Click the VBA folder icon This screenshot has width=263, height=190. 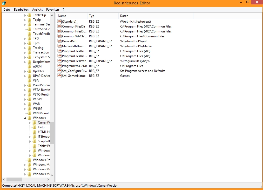30,80
